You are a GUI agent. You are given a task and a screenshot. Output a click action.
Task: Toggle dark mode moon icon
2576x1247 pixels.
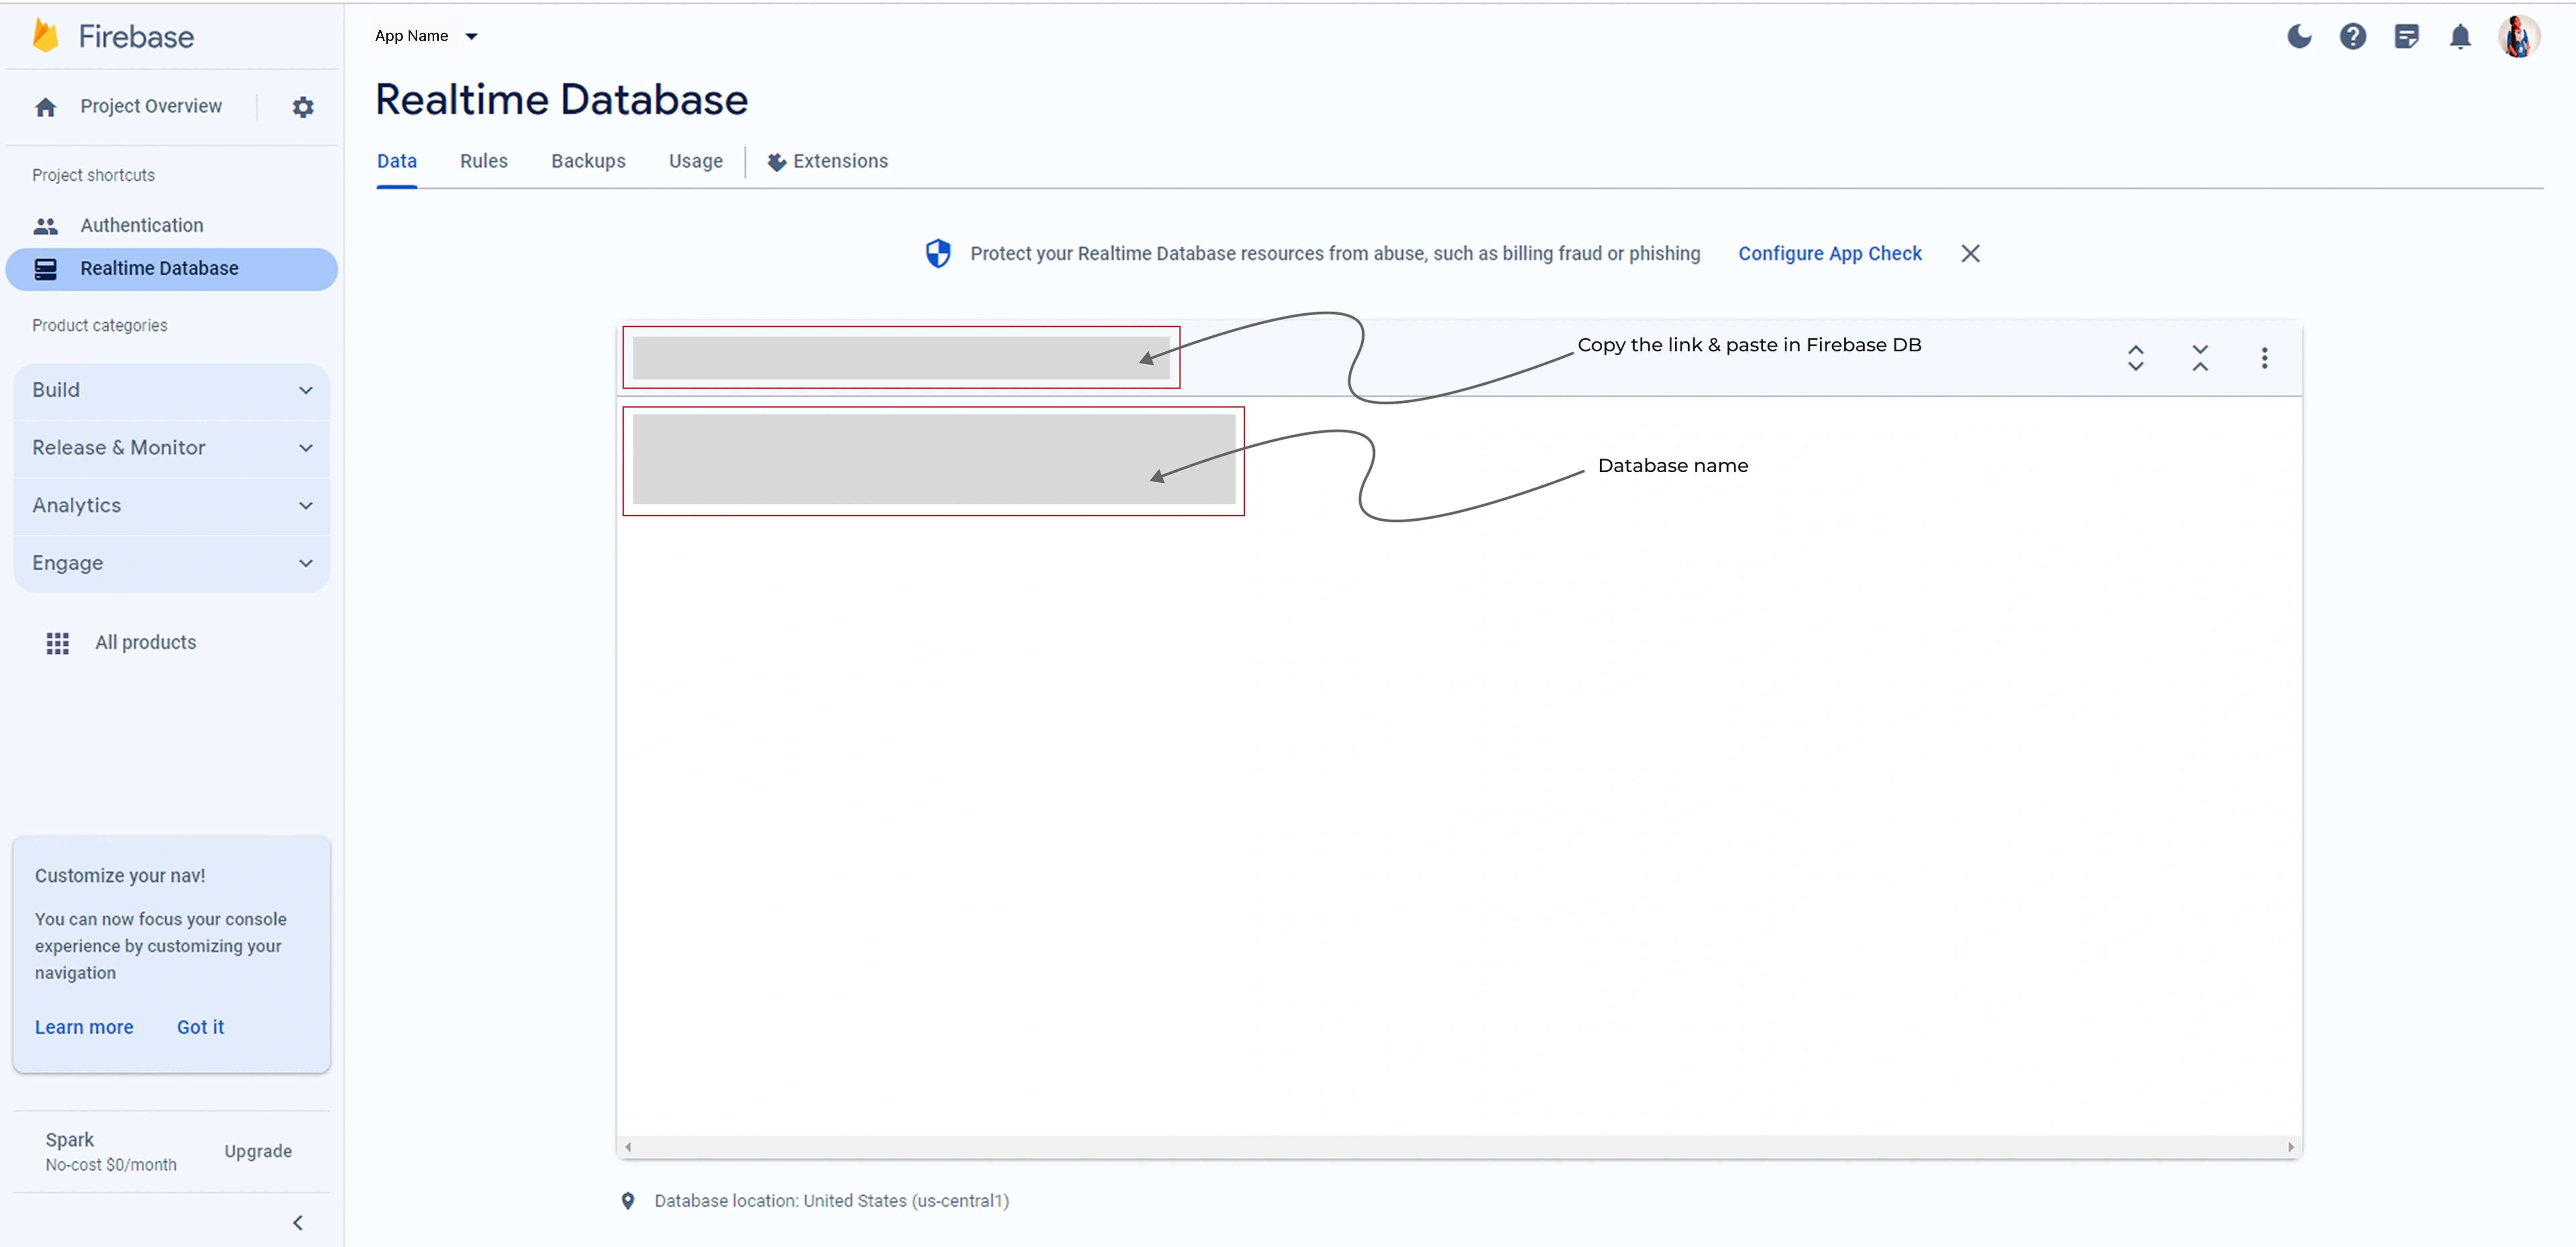pos(2299,37)
